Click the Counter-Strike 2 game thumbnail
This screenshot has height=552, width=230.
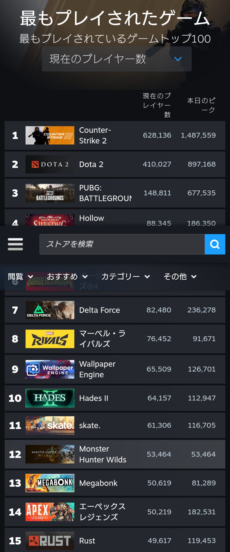point(50,135)
